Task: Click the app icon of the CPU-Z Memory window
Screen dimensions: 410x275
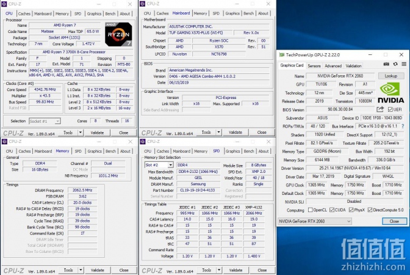Action: (x=4, y=141)
